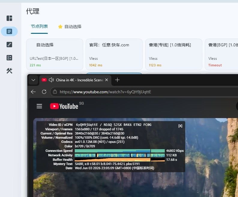Select the 自动选择 URLTest node card
Screen dimensions: 238x197
55,54
